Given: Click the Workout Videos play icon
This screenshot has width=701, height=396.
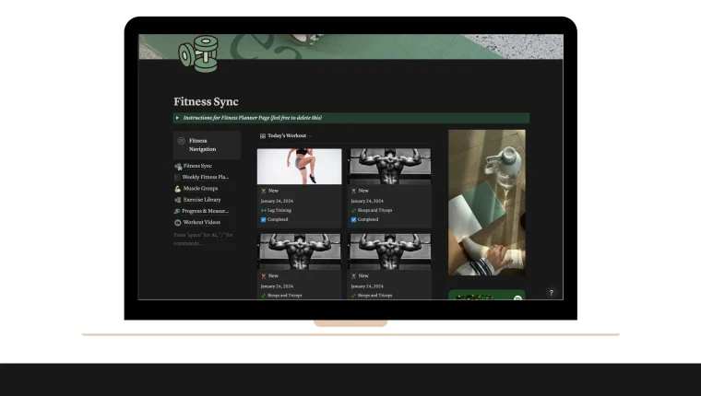Looking at the screenshot, I should [177, 222].
